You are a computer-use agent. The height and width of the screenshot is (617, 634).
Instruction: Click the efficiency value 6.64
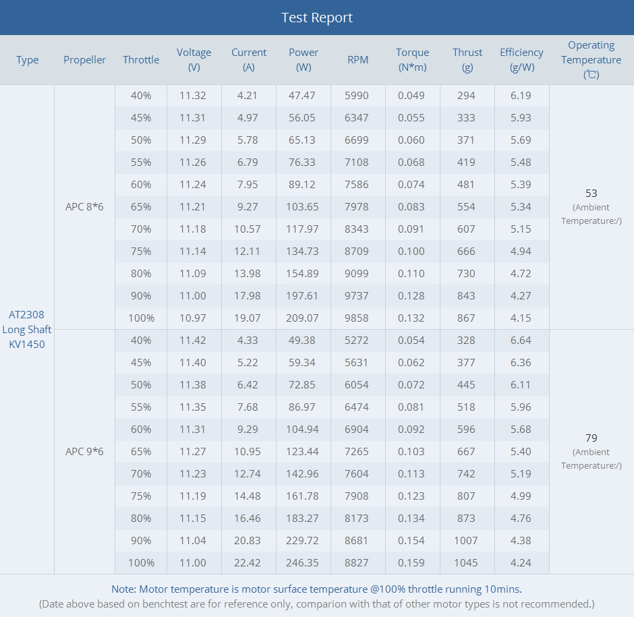521,340
